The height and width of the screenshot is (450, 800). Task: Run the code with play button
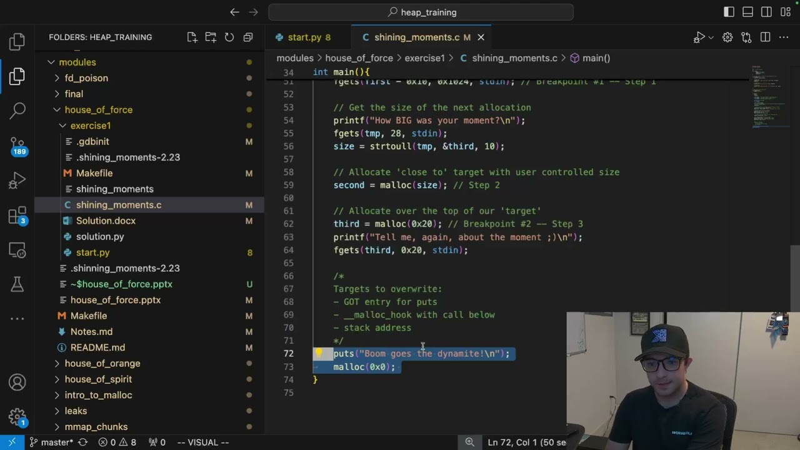tap(699, 37)
